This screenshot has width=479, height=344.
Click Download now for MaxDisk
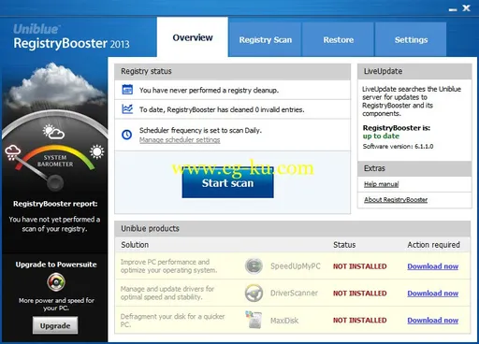(x=433, y=320)
